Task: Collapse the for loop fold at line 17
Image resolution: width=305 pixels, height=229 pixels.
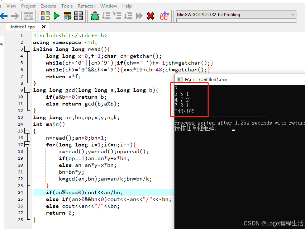Action: pos(27,145)
